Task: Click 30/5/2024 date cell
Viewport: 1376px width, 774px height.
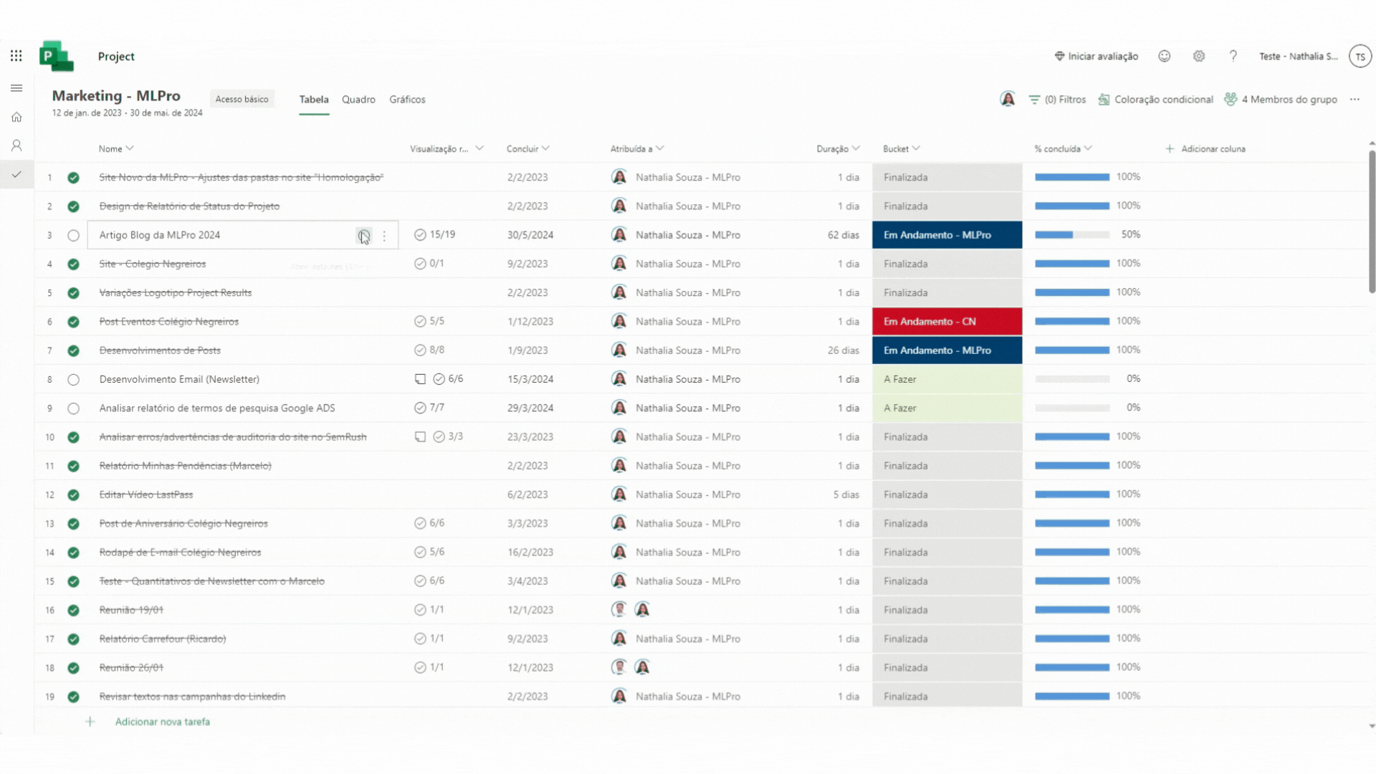Action: coord(530,235)
